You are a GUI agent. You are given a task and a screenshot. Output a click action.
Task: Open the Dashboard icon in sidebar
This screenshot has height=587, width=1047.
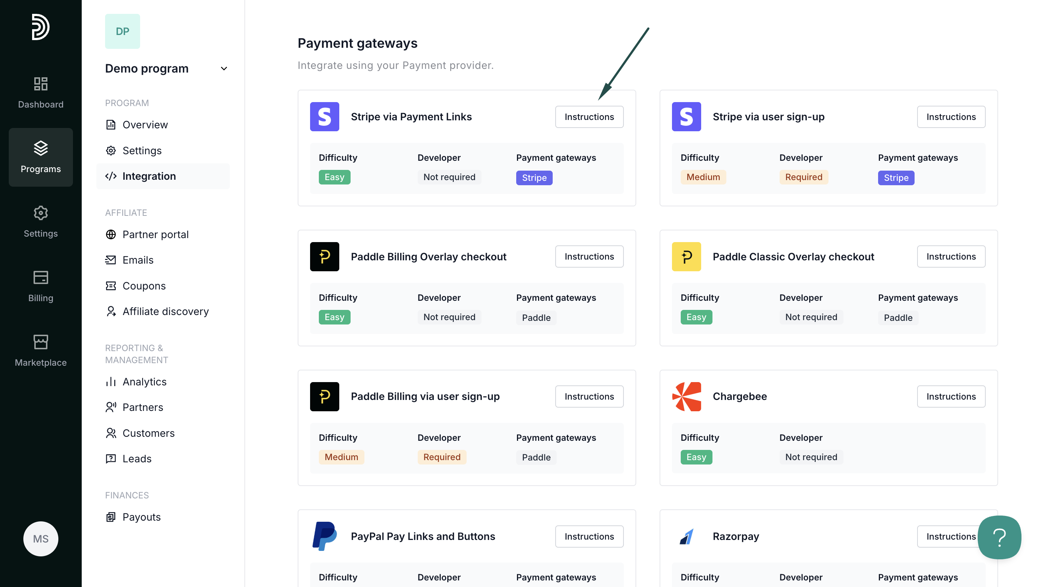tap(40, 84)
